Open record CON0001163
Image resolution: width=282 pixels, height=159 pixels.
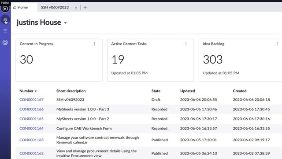point(31,140)
